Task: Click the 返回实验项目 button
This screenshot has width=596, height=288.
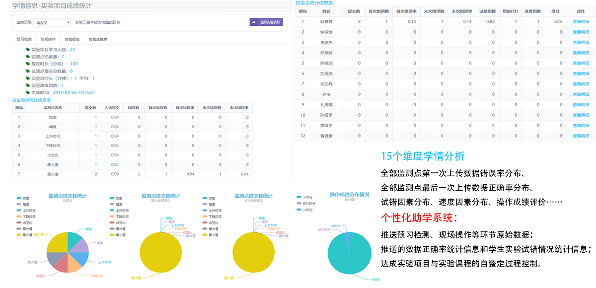Action: click(x=266, y=22)
